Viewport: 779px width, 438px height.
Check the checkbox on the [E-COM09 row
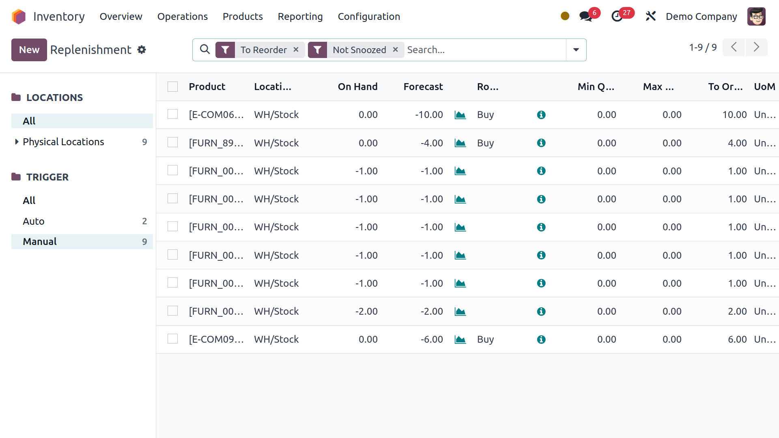point(172,339)
